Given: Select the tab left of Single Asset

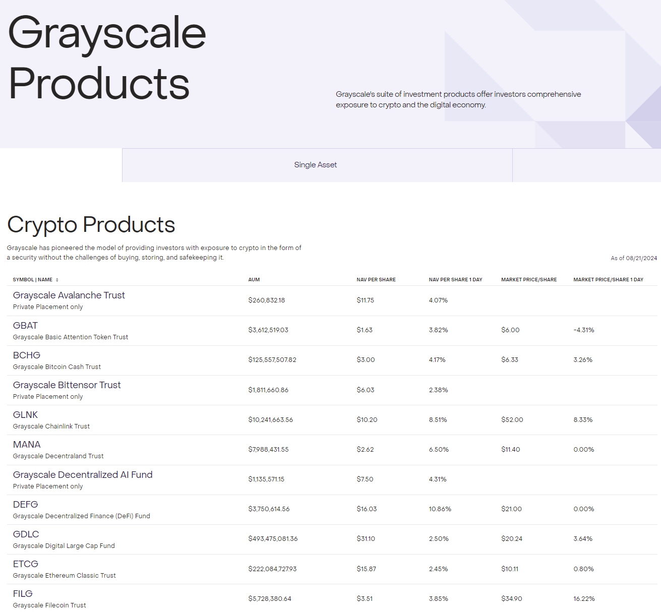Looking at the screenshot, I should coord(61,165).
